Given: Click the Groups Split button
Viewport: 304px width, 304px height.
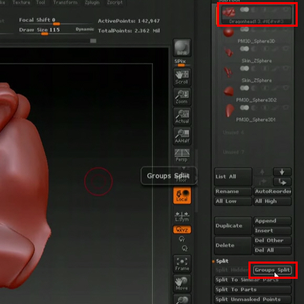Looking at the screenshot, I should pos(273,270).
